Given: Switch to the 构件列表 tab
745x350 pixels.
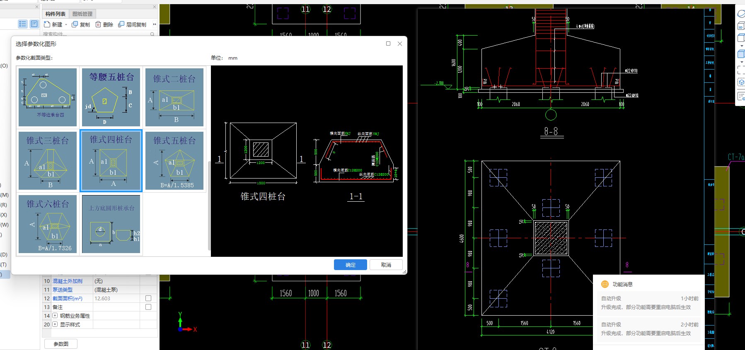Looking at the screenshot, I should (56, 14).
